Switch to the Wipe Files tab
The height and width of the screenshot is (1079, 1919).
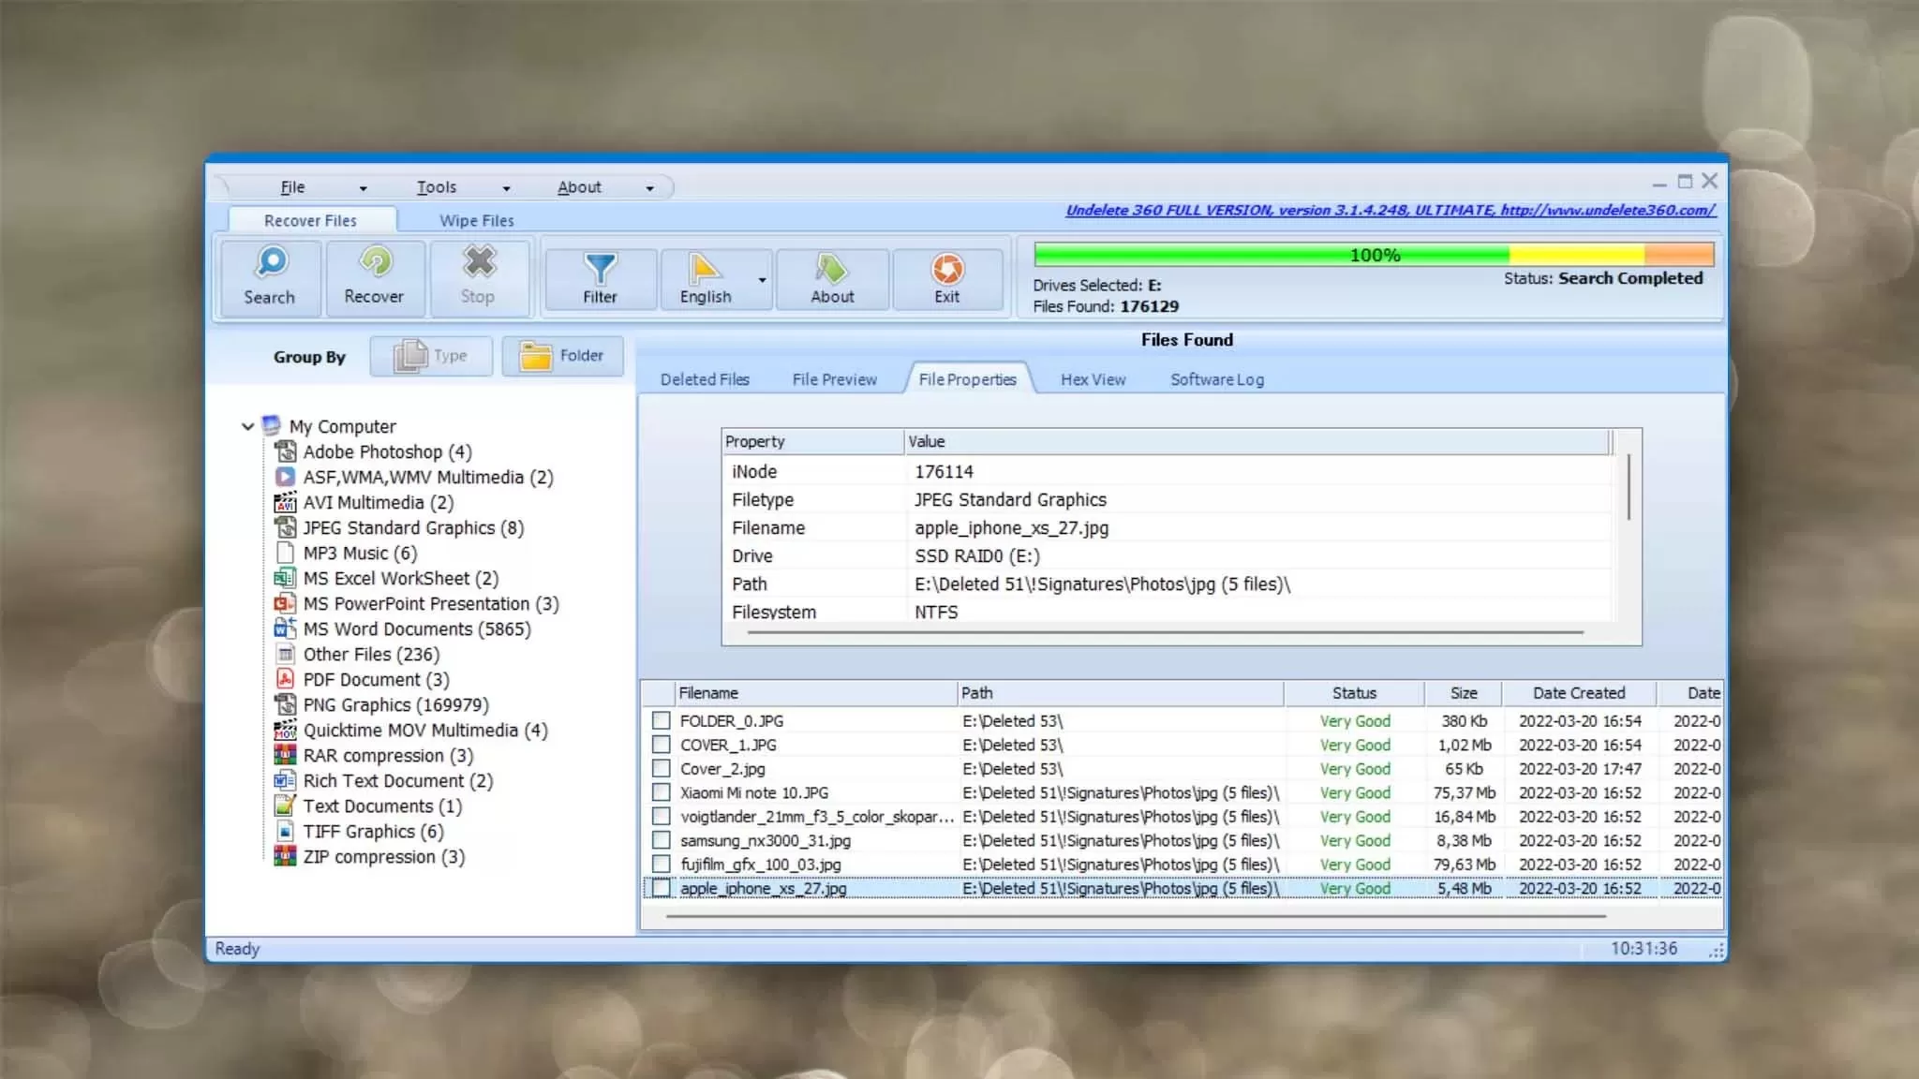[476, 221]
